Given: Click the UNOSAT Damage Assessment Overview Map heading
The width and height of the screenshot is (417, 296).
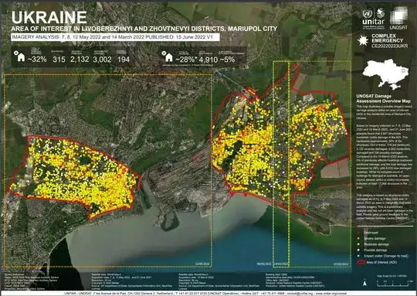Looking at the screenshot, I should tap(384, 99).
